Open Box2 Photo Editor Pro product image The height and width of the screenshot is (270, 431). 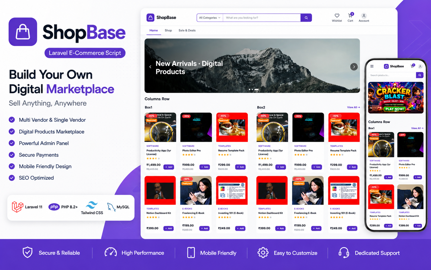308,127
